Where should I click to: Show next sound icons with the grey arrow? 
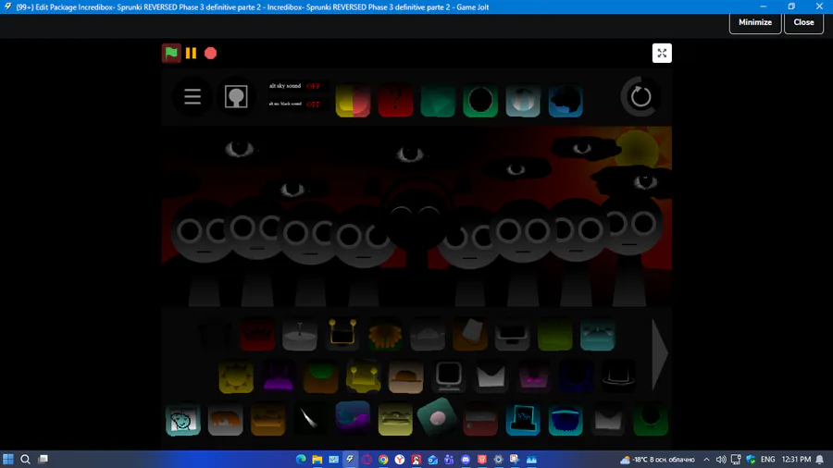click(x=660, y=353)
